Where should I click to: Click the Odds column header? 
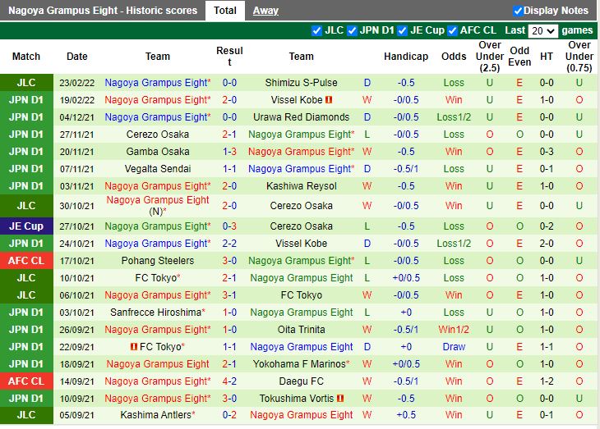(x=454, y=57)
